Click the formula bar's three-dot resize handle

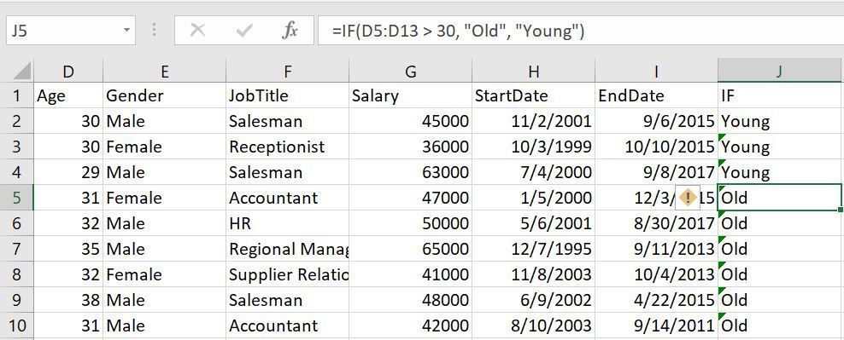point(155,30)
